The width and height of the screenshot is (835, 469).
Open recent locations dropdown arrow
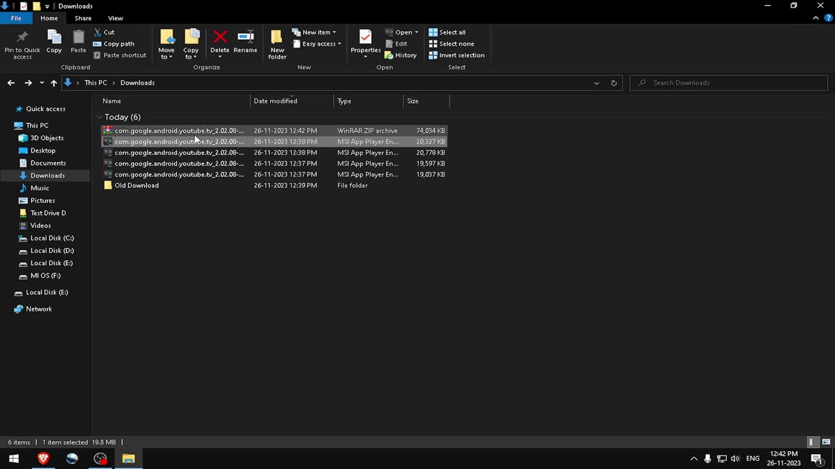[42, 83]
